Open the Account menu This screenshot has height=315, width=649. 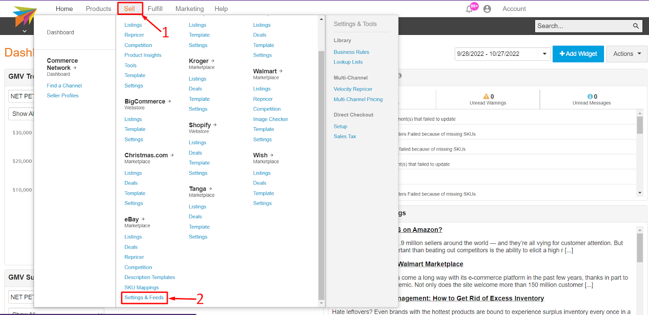514,9
